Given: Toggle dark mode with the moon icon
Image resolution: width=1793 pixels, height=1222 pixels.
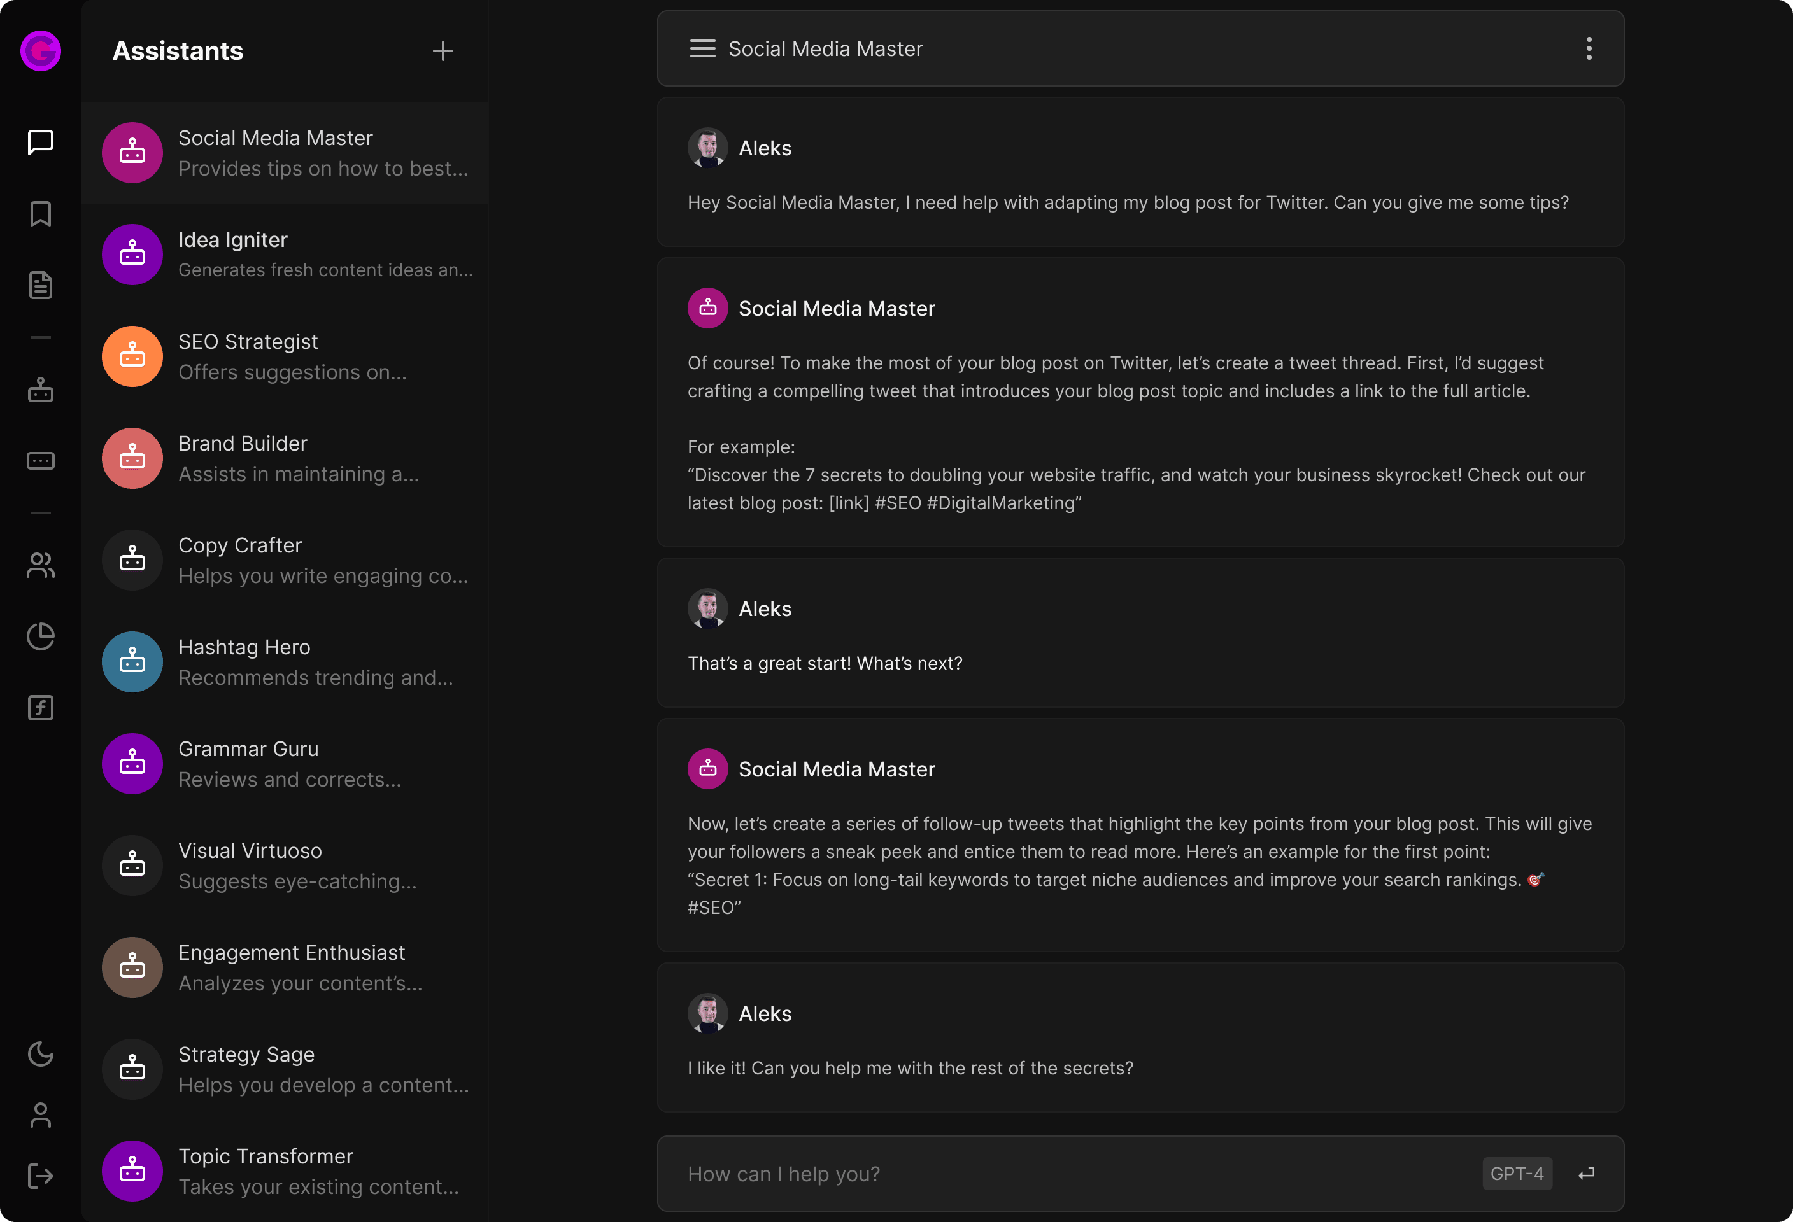Looking at the screenshot, I should coord(40,1055).
